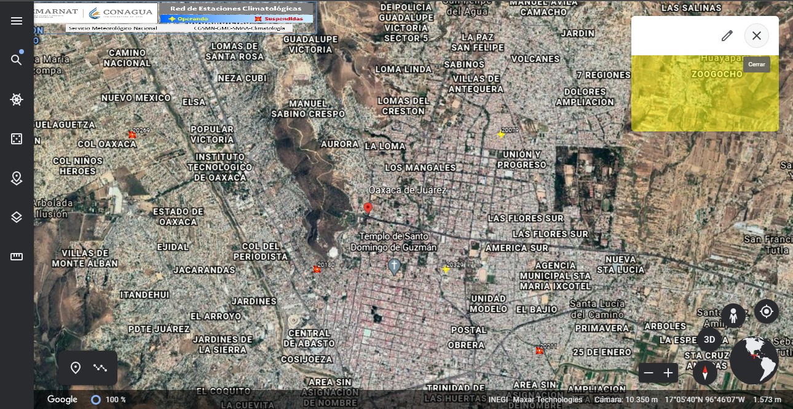Open the search tool in sidebar

[17, 60]
